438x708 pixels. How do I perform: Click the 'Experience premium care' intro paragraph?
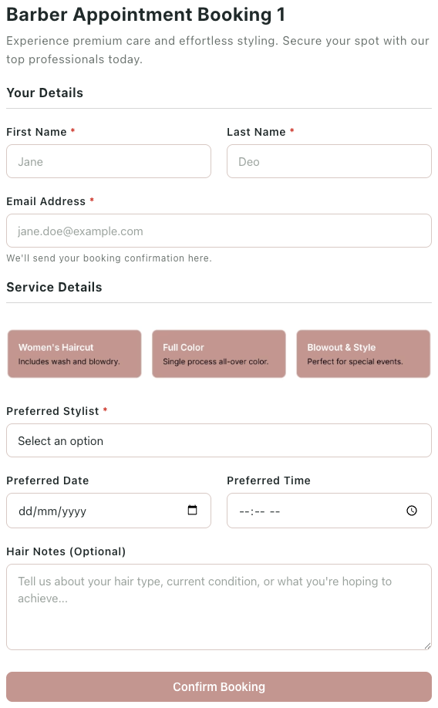[x=217, y=50]
